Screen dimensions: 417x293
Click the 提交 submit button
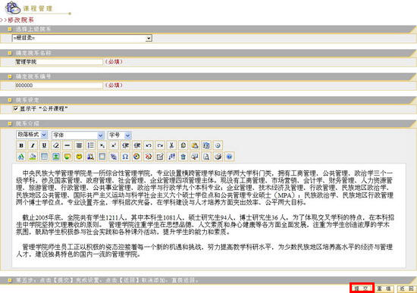click(362, 288)
